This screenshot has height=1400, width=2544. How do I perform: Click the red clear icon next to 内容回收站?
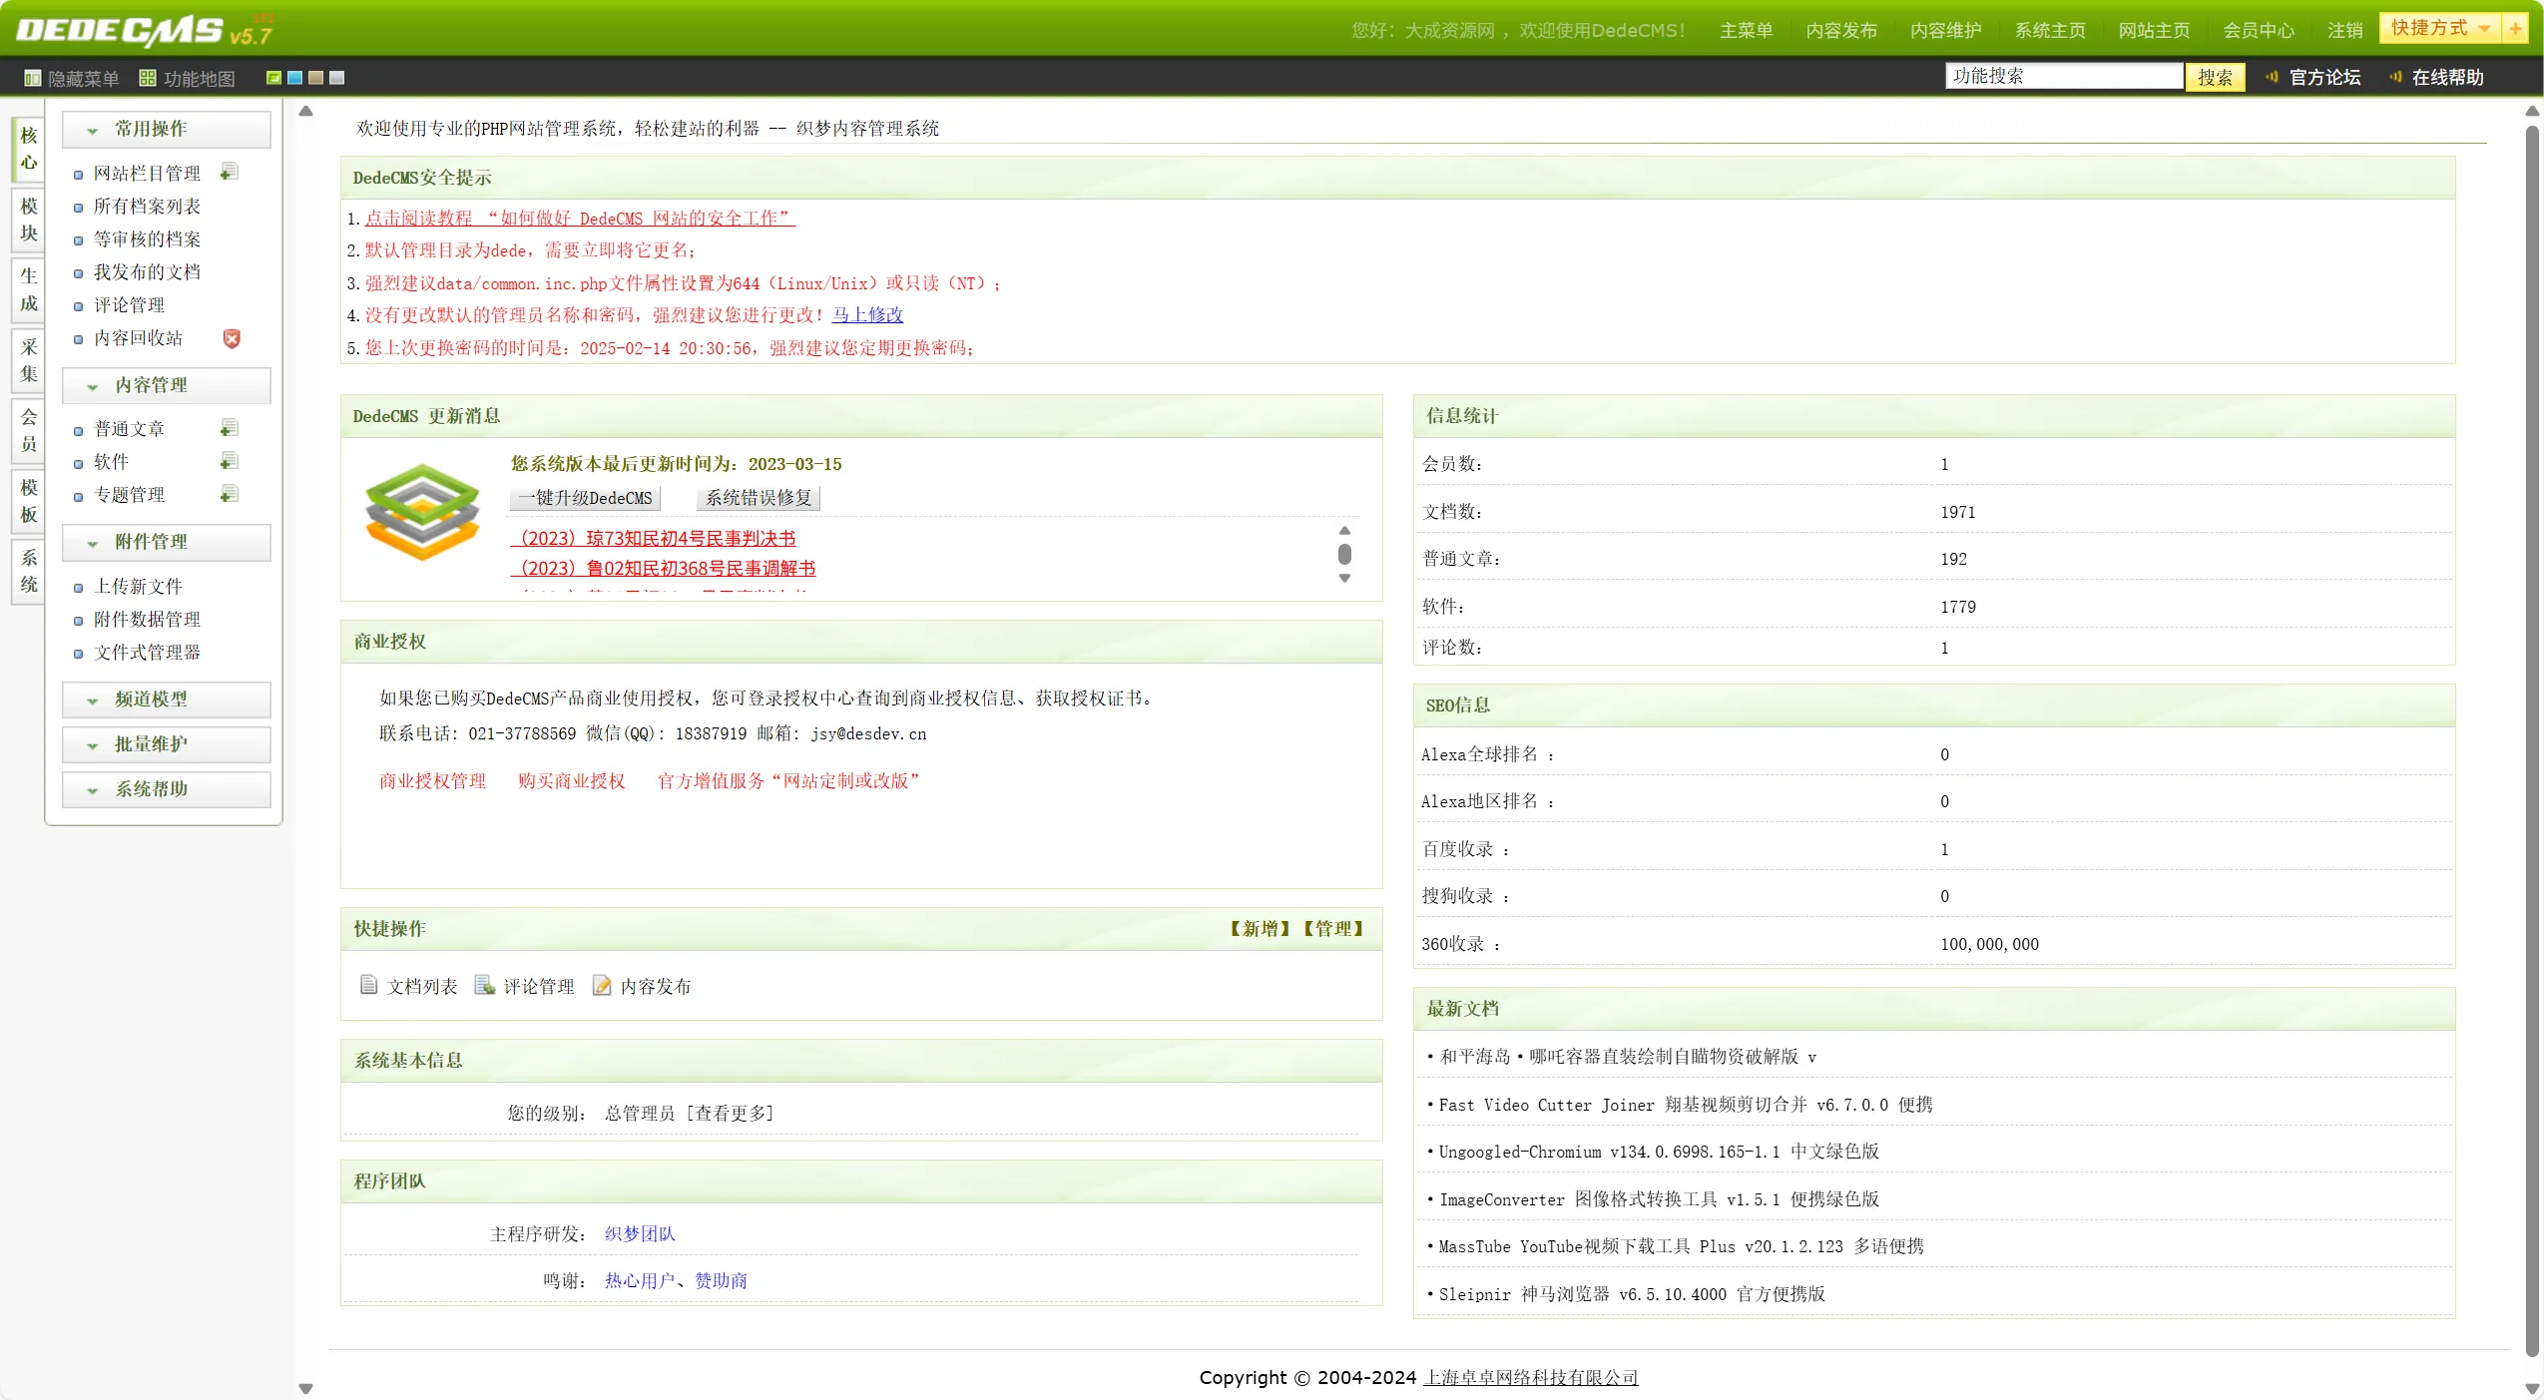click(x=232, y=338)
